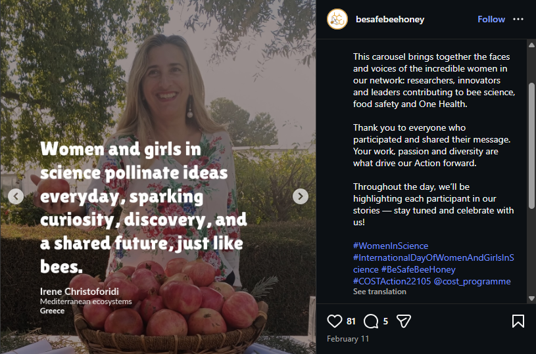The width and height of the screenshot is (536, 354).
Task: Like the post with the heart icon
Action: point(335,321)
